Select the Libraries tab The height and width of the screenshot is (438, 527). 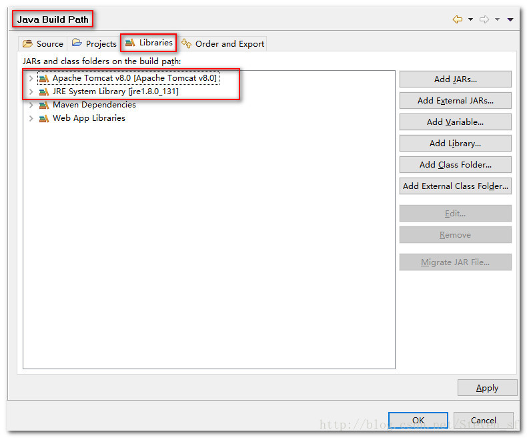pos(149,43)
